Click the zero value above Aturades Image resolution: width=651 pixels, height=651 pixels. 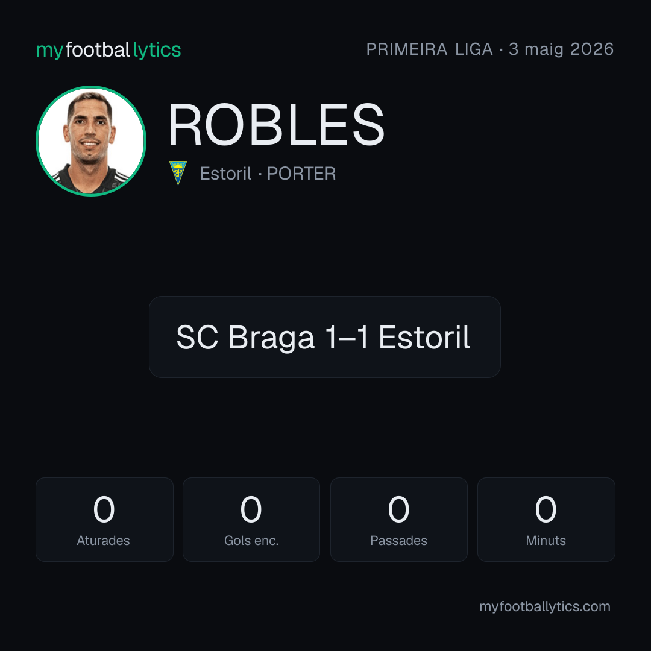coord(104,509)
